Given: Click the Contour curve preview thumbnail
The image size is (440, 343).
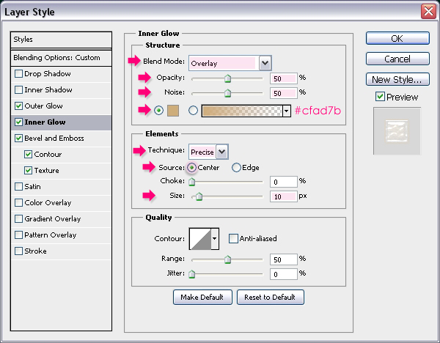Looking at the screenshot, I should pos(199,238).
